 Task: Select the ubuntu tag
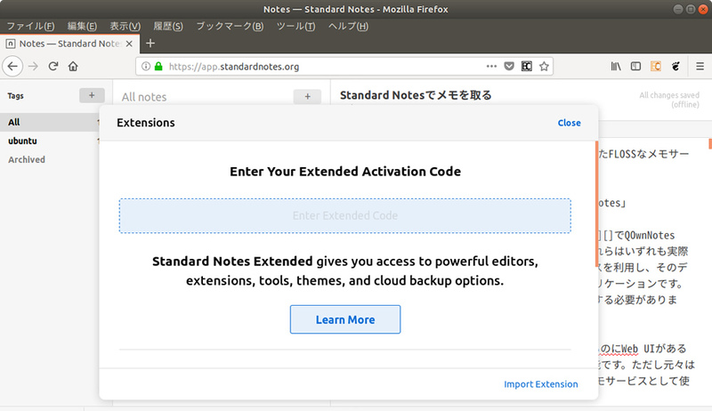50,141
